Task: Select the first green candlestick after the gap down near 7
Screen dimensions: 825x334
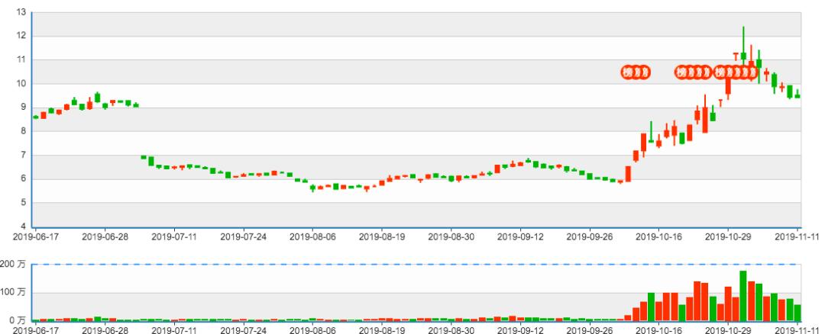Action: [144, 157]
